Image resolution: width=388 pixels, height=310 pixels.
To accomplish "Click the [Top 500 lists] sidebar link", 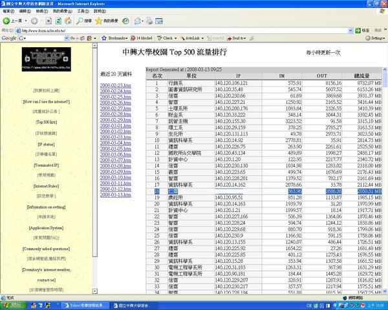I will 47,122.
